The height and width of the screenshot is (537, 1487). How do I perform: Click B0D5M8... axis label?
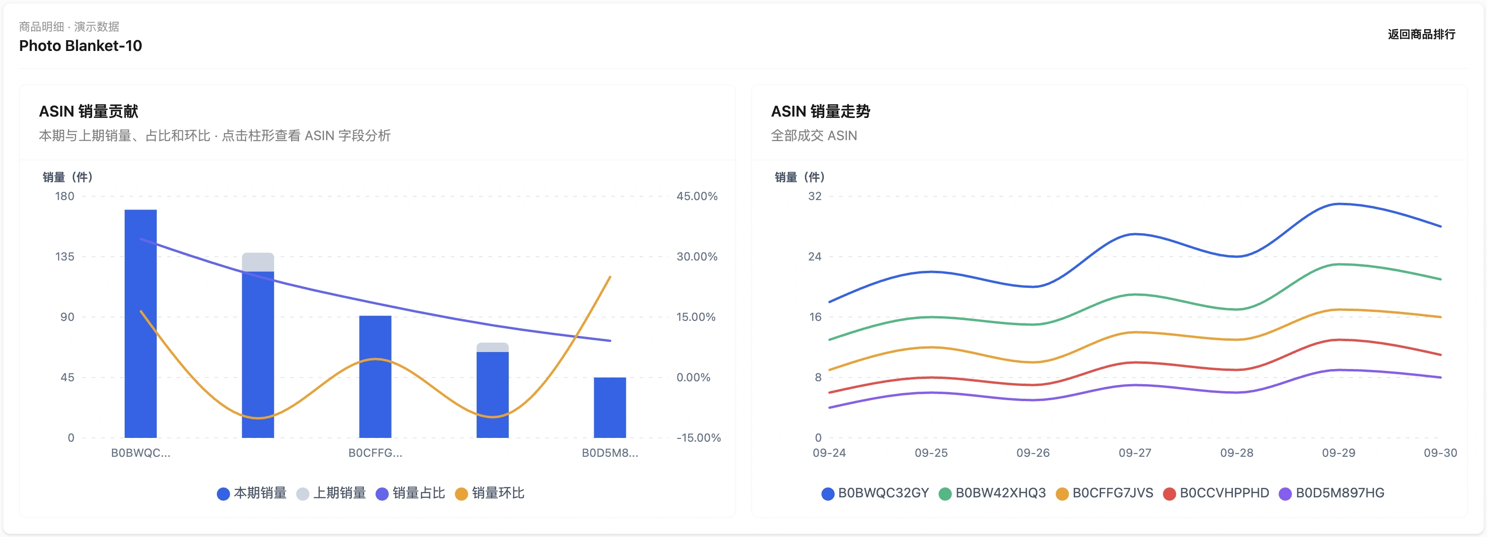click(610, 453)
